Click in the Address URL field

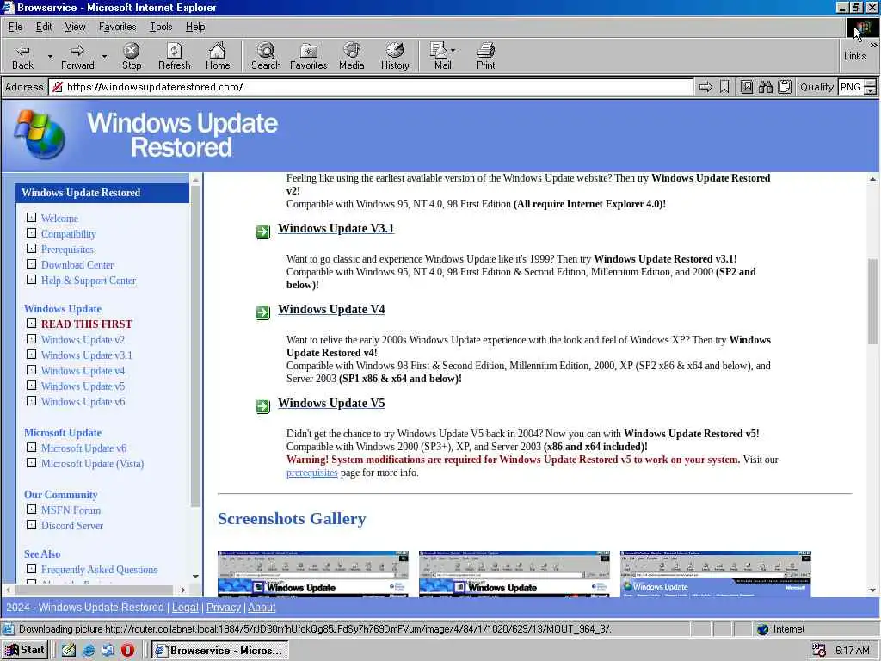371,87
